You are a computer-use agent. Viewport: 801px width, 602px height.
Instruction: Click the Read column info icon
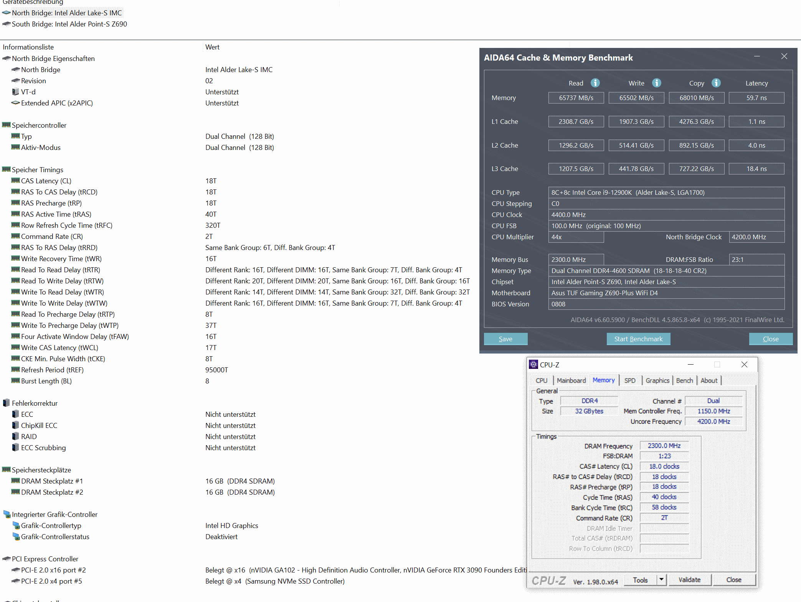pos(595,83)
